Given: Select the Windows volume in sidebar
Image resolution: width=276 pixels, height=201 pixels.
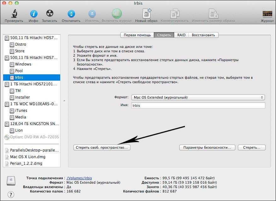Looking at the screenshot, I should point(23,64).
